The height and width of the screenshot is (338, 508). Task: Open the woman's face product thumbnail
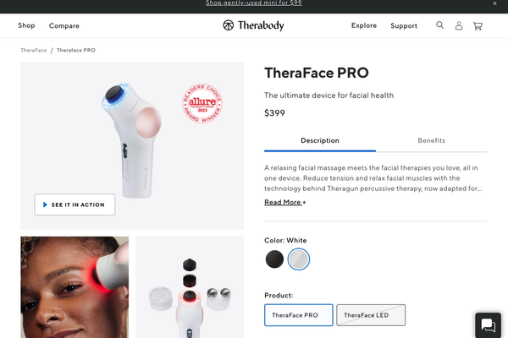point(75,287)
